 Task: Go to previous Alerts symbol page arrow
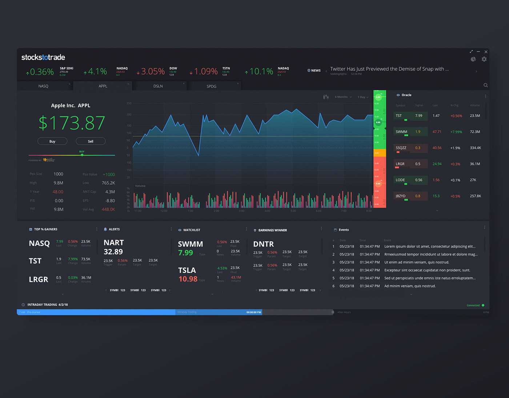[106, 290]
